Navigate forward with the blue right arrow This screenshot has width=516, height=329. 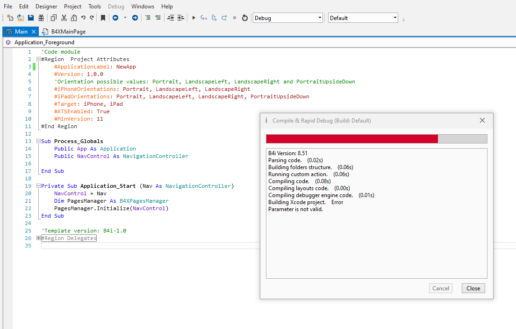(135, 18)
